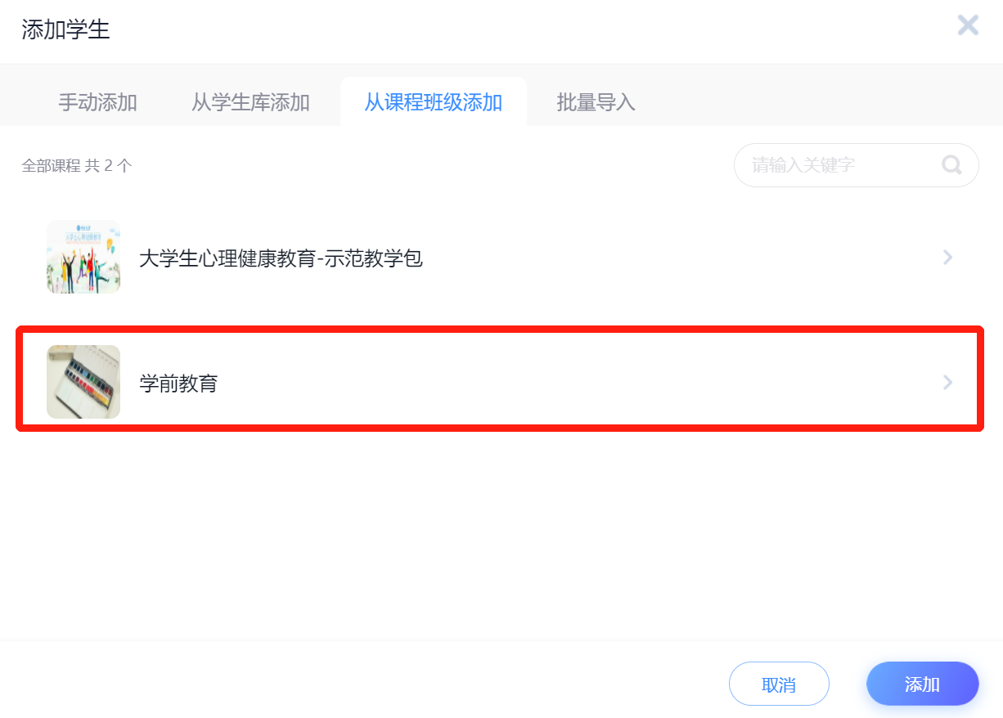Go to the 批量导入 tab

(x=596, y=103)
